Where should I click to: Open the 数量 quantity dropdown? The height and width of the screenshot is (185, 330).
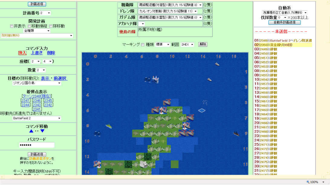click(x=41, y=70)
